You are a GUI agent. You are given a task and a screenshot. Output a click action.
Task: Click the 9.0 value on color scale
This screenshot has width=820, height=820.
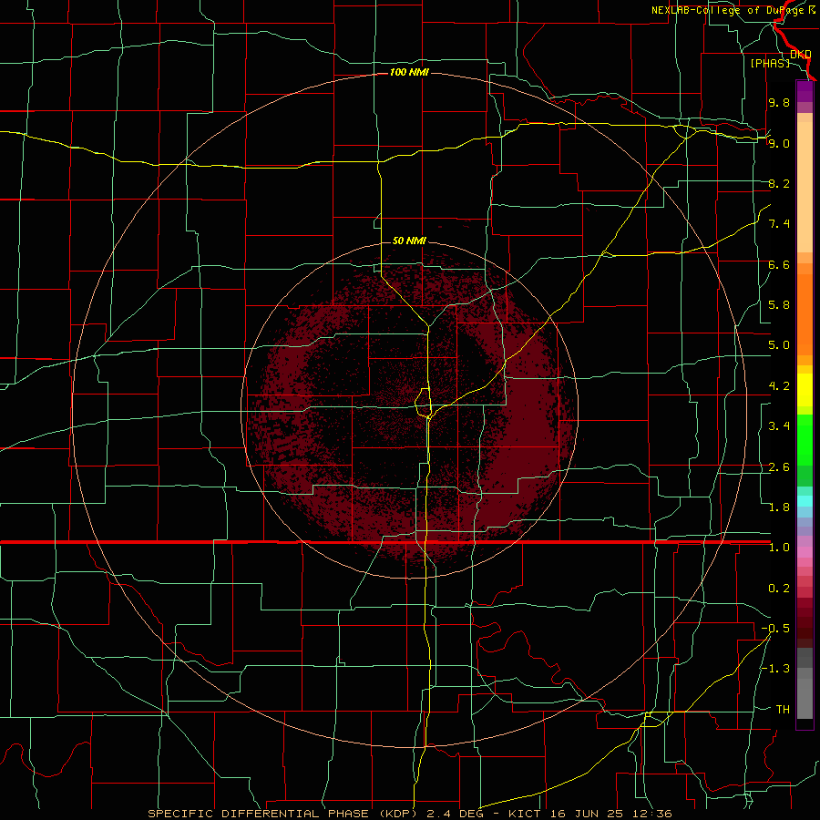(x=779, y=143)
